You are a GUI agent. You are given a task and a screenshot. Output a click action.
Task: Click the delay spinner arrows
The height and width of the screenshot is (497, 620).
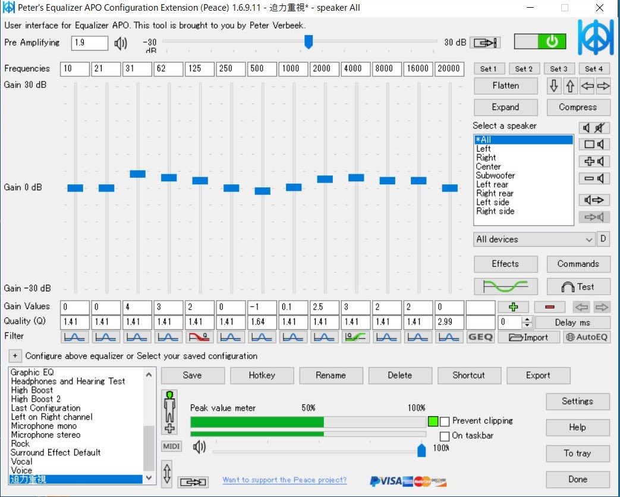click(527, 322)
